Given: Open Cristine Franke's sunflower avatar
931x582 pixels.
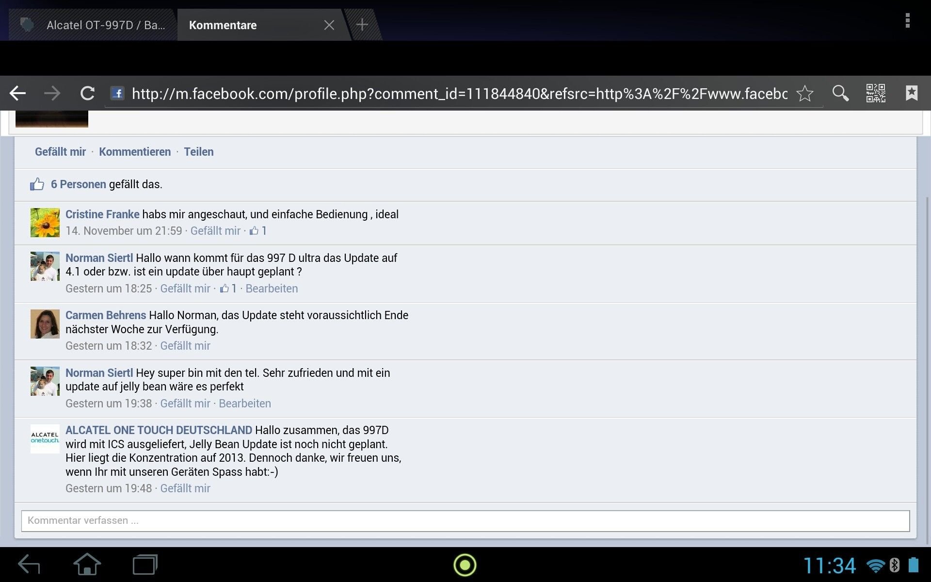Looking at the screenshot, I should coord(45,223).
